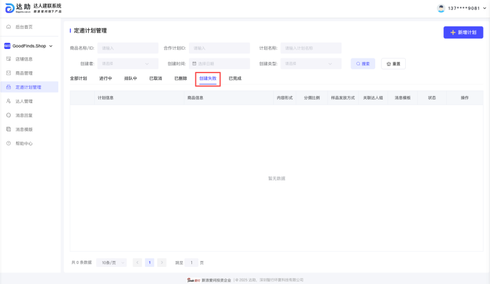This screenshot has width=490, height=284.
Task: Click the 新增计划 button
Action: (x=463, y=32)
